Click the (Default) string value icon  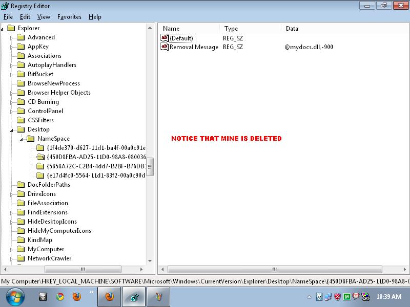165,38
